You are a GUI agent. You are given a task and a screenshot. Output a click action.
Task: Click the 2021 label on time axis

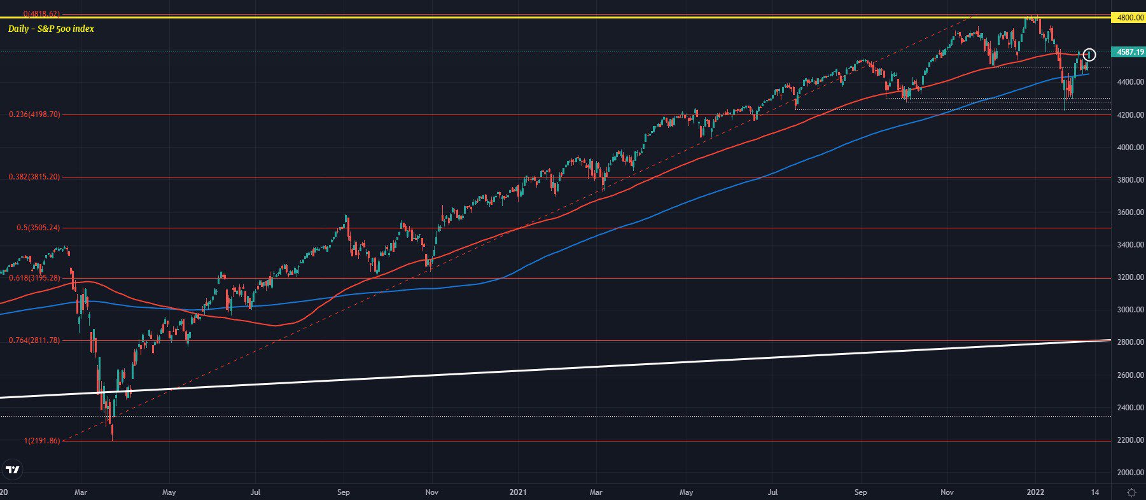point(519,492)
